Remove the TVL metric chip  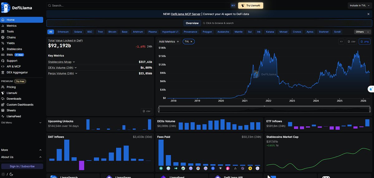pyautogui.click(x=192, y=41)
